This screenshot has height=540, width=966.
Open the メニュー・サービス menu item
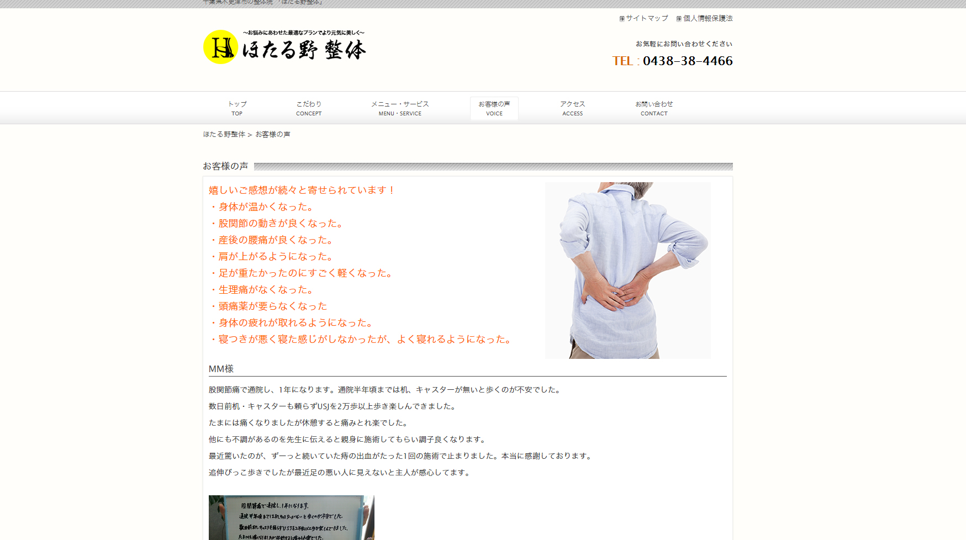click(x=400, y=108)
